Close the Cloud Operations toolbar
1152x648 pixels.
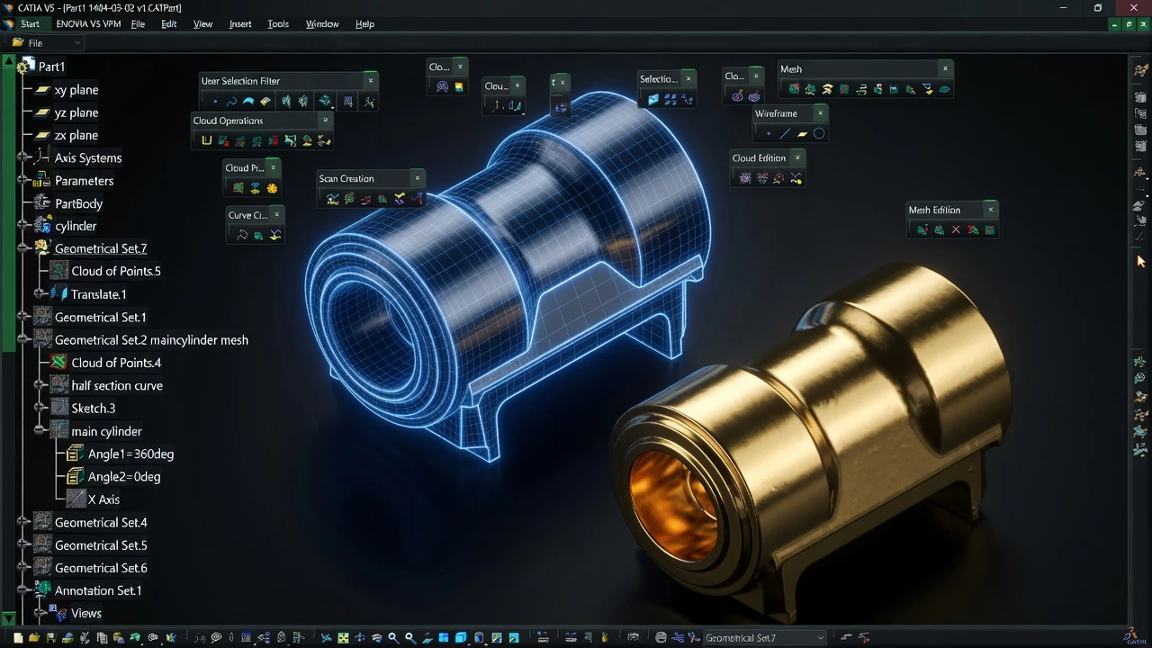(x=326, y=120)
